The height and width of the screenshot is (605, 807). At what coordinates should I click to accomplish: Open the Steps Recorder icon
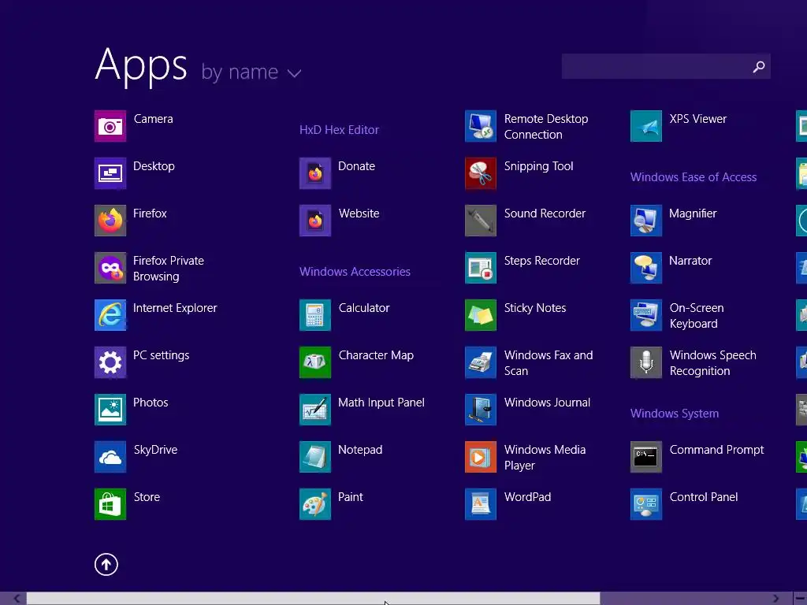click(x=481, y=268)
